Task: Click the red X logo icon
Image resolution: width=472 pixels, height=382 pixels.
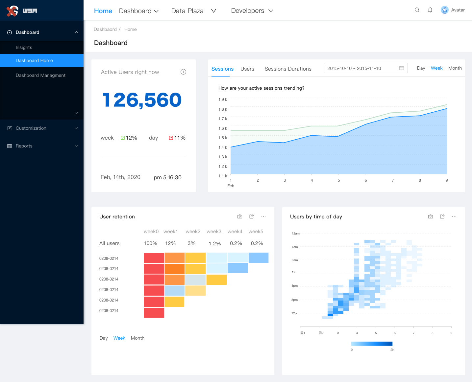Action: click(x=12, y=11)
